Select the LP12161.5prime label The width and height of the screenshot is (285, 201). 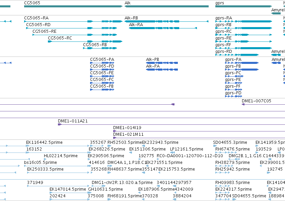click(187, 149)
